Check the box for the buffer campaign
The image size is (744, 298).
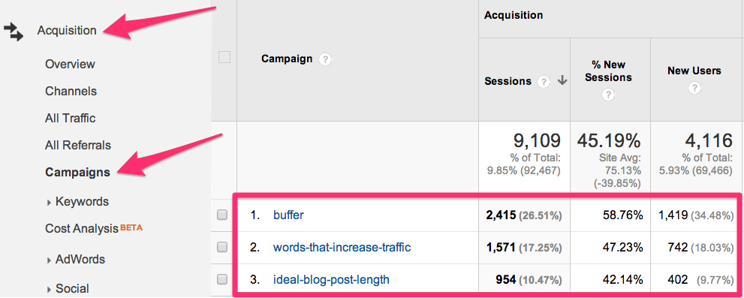[222, 215]
